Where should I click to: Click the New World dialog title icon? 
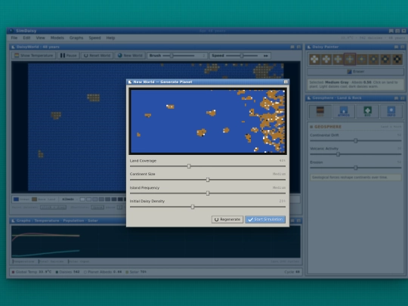(130, 82)
